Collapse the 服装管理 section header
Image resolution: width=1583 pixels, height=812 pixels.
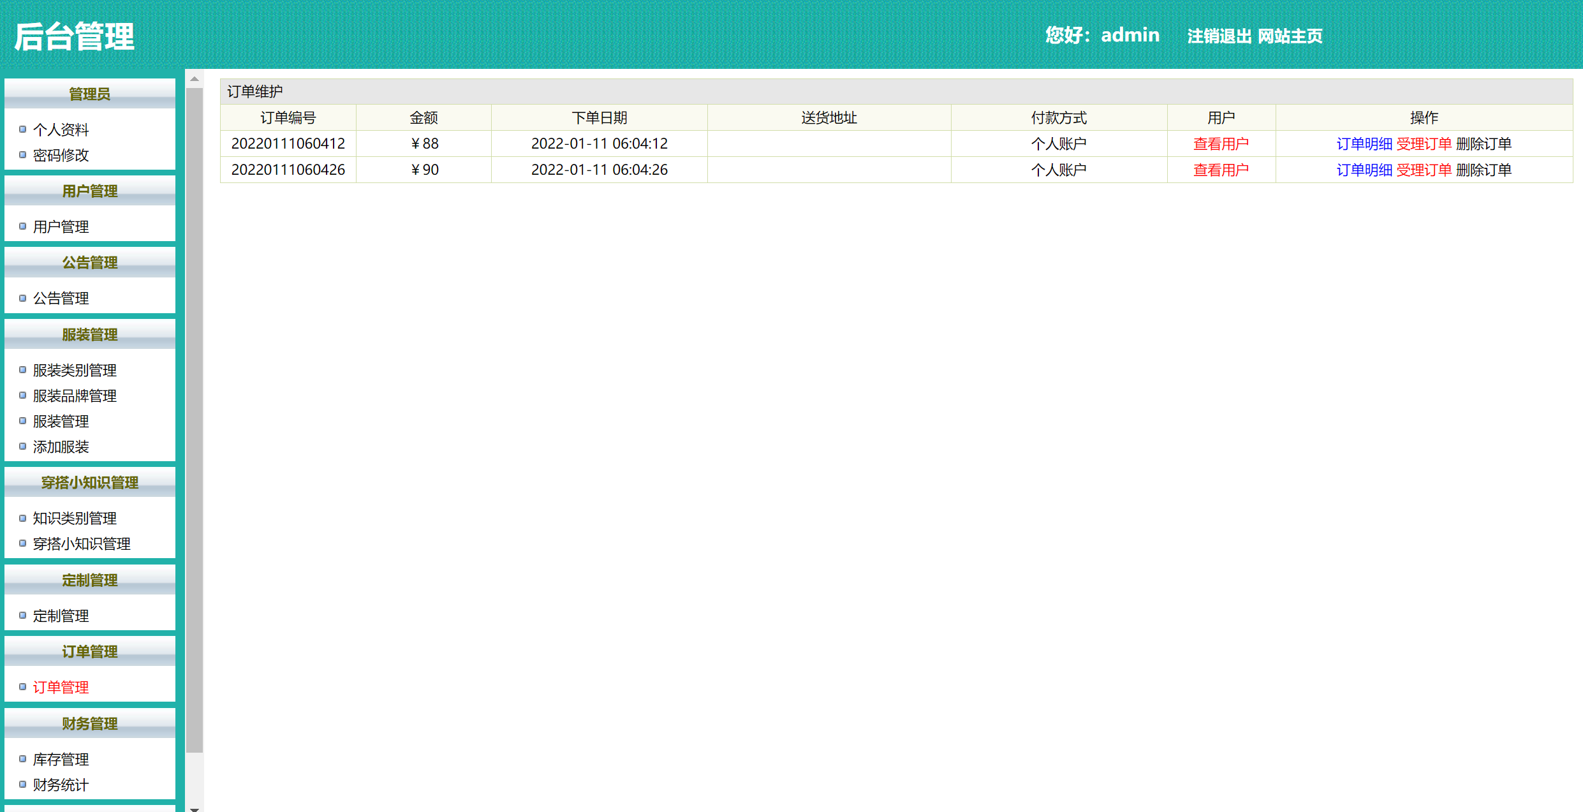[90, 334]
